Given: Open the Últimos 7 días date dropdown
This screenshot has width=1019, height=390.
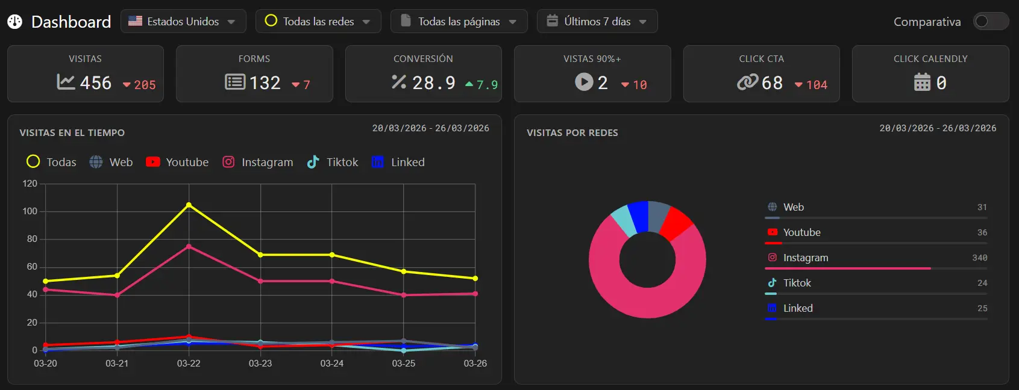Looking at the screenshot, I should coord(597,21).
